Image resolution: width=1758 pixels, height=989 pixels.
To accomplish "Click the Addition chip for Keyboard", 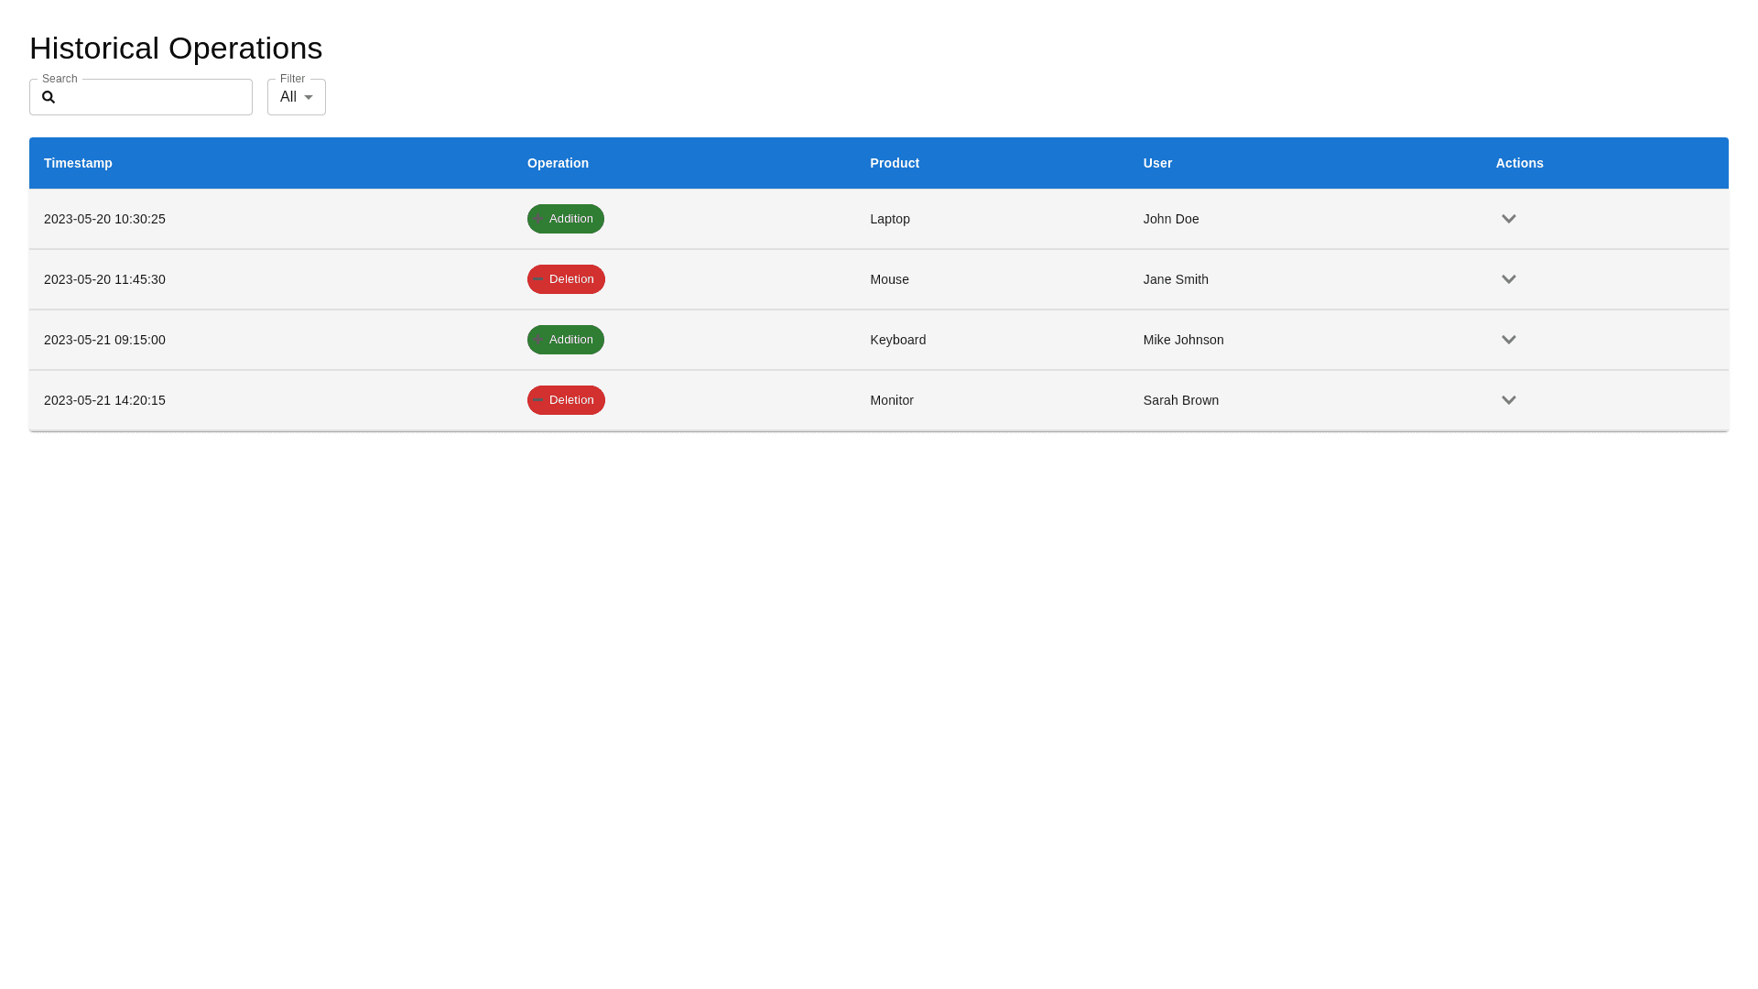I will tap(565, 340).
